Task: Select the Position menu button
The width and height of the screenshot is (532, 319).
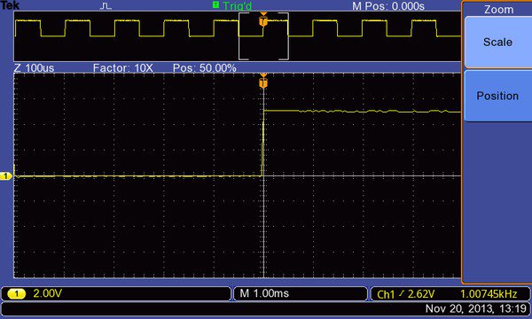Action: coord(498,96)
